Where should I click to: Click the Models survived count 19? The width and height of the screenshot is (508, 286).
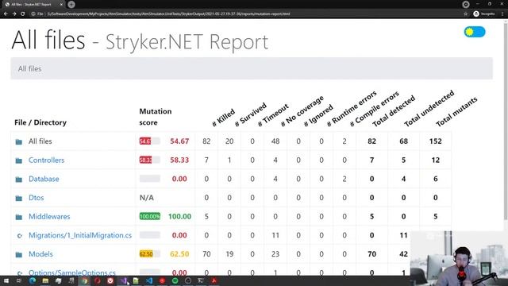coord(229,254)
